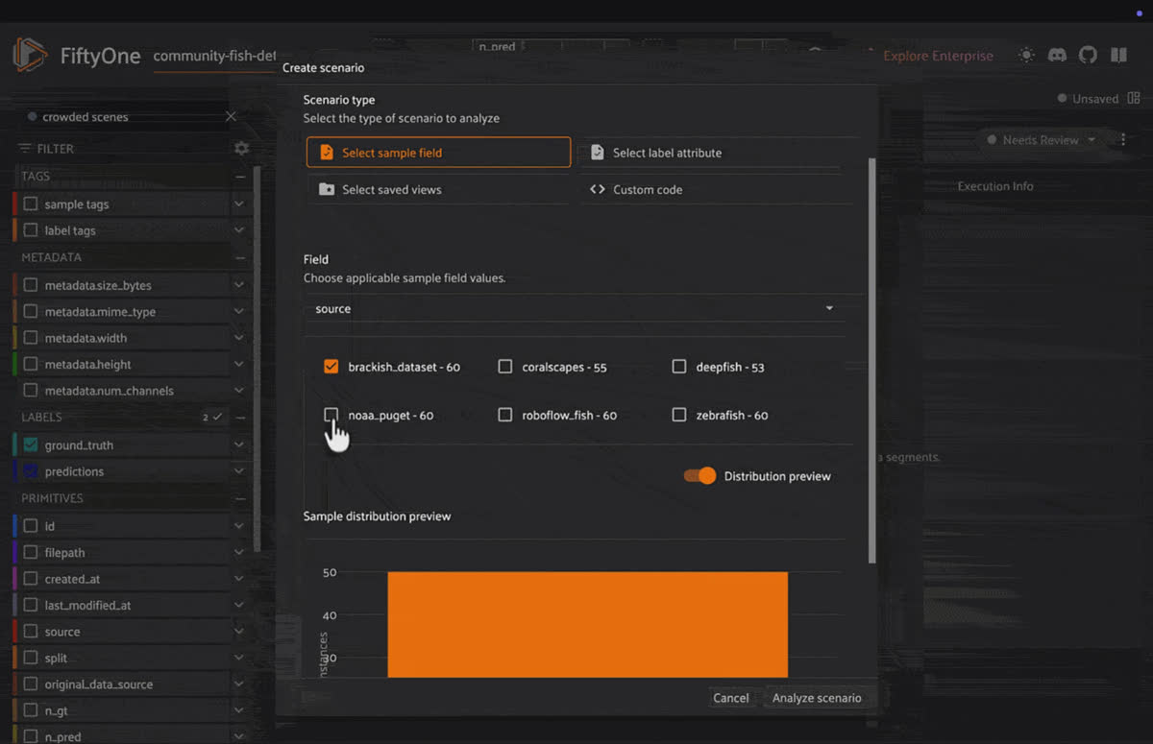Open sidebar settings gear icon
Viewport: 1153px width, 744px height.
click(241, 149)
